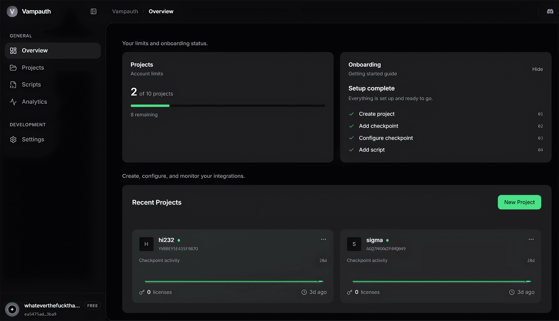The image size is (559, 321).
Task: Open the sigma card three-dot menu
Action: coord(531,239)
